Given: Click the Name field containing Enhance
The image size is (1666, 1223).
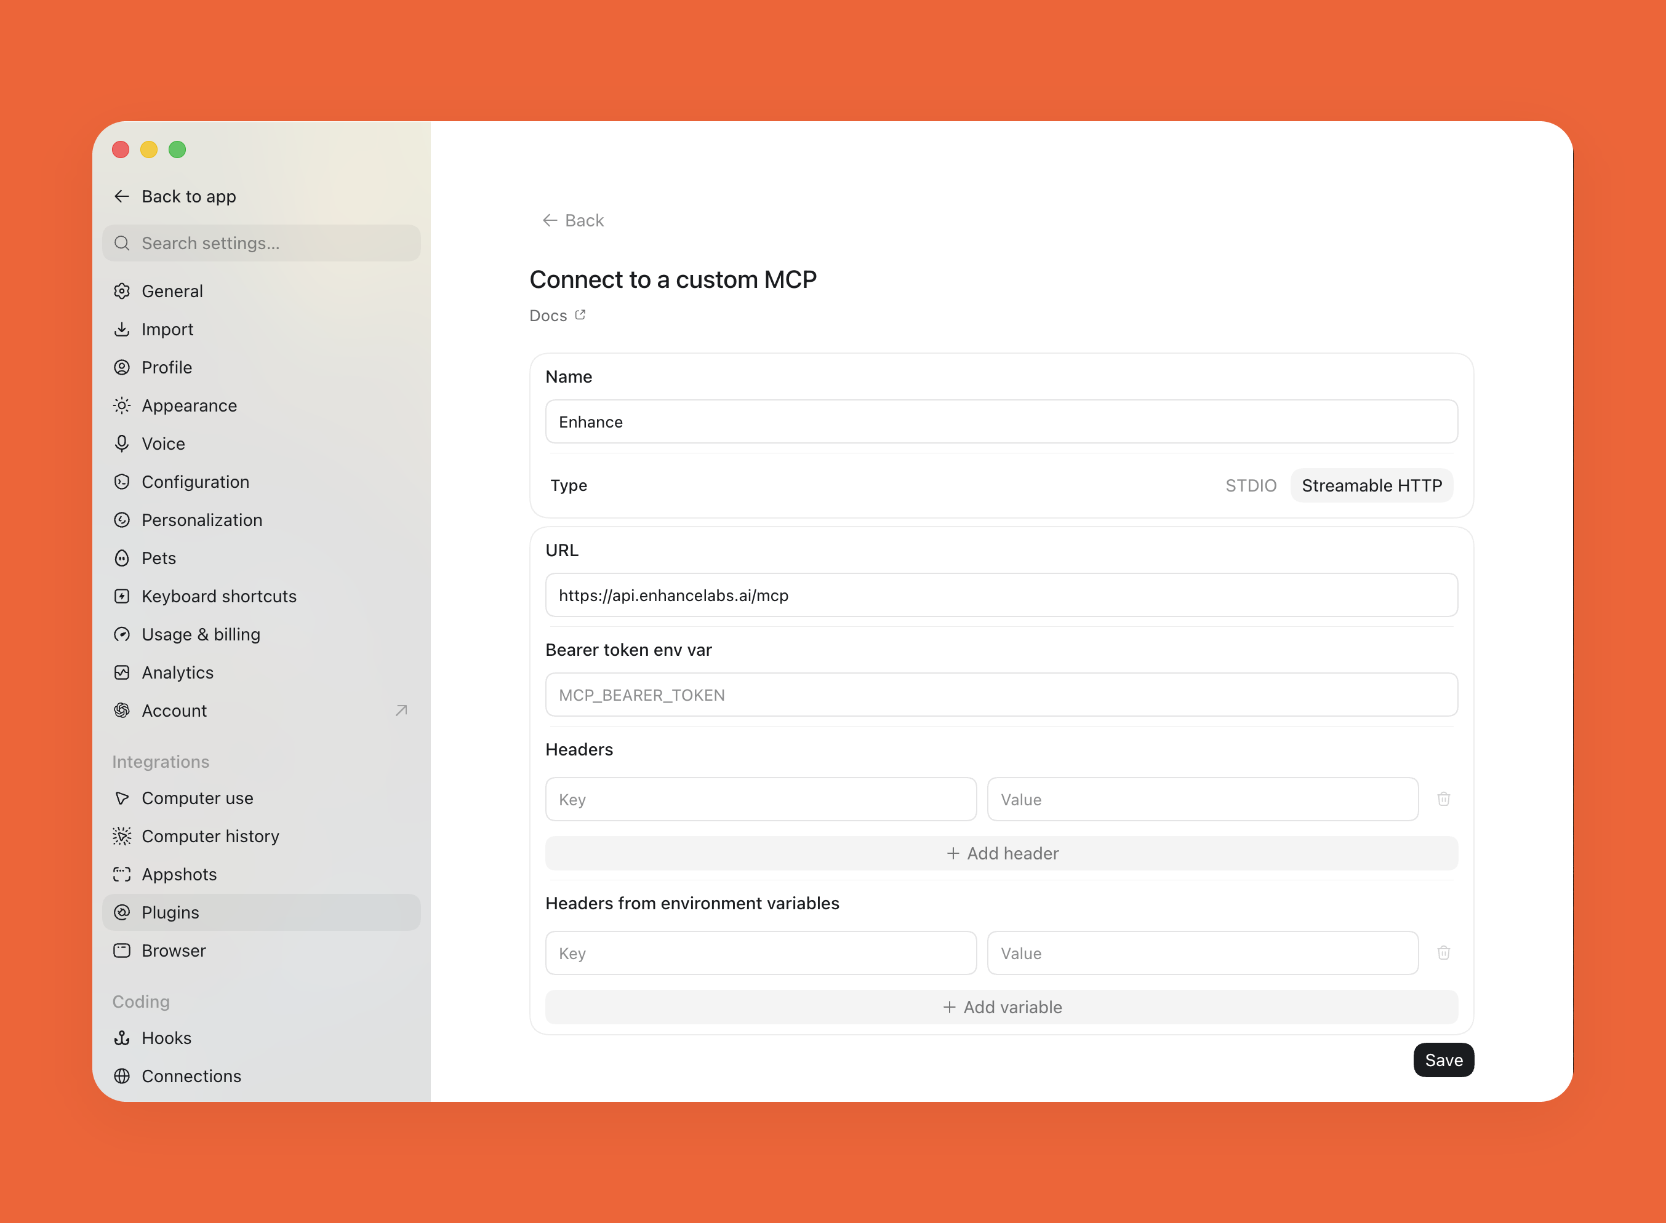Looking at the screenshot, I should [x=1001, y=422].
